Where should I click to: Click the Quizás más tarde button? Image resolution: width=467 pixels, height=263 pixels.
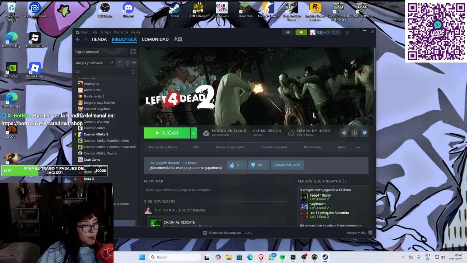point(287,165)
